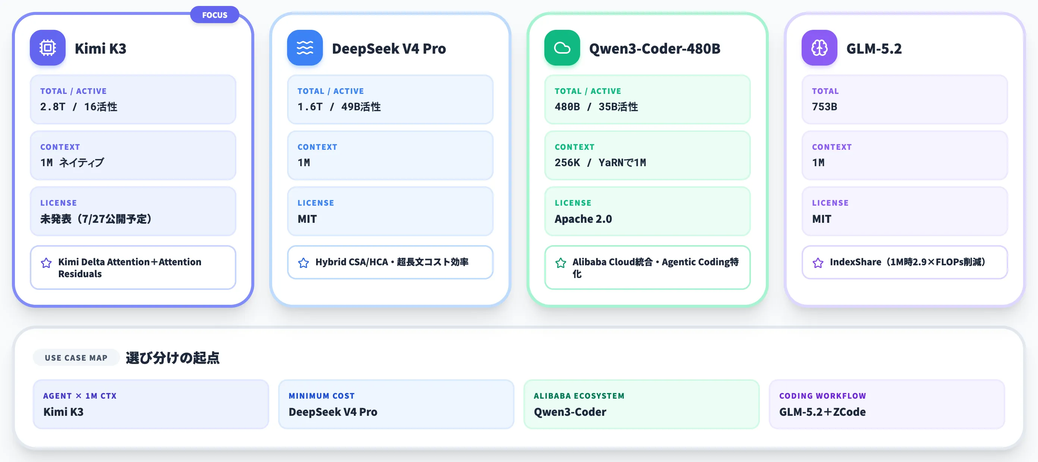
Task: Click the 1.6T / 49B活性 parameter box
Action: click(x=390, y=99)
